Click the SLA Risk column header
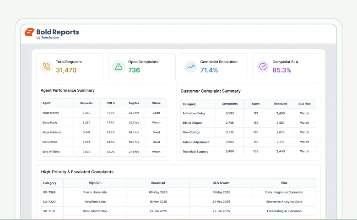The height and width of the screenshot is (220, 357). pos(305,104)
